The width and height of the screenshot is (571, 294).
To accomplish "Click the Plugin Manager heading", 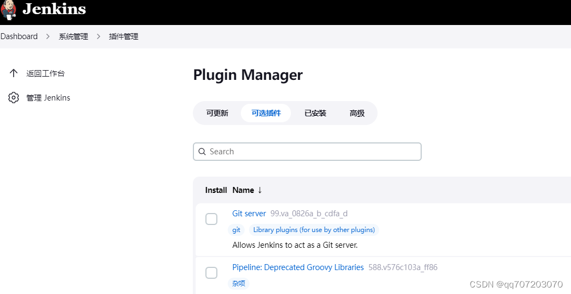I will (247, 75).
